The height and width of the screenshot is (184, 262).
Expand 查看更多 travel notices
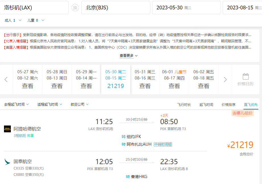[x=129, y=56]
